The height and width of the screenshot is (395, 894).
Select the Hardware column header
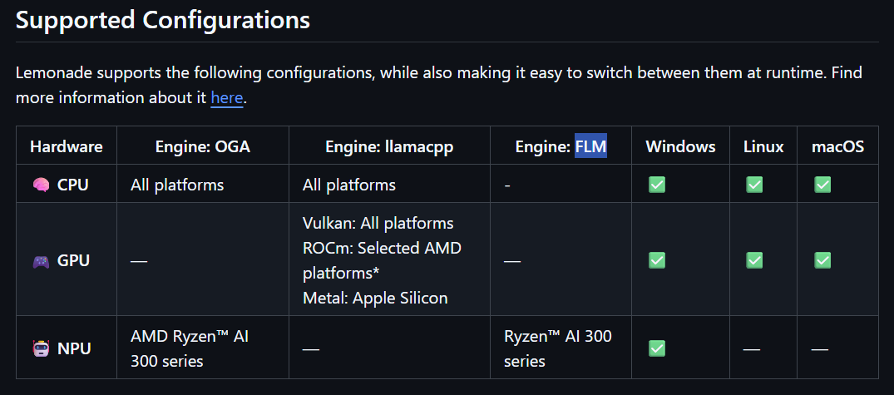[x=67, y=147]
